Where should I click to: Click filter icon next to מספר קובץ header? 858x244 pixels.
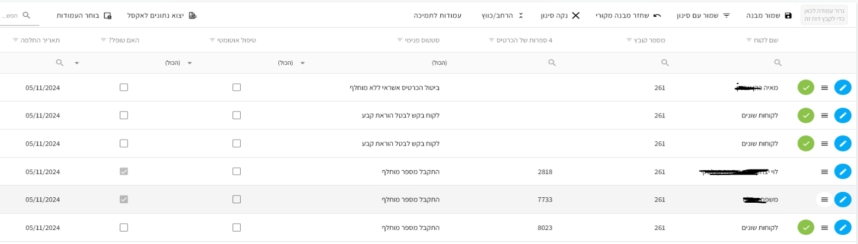click(x=629, y=40)
